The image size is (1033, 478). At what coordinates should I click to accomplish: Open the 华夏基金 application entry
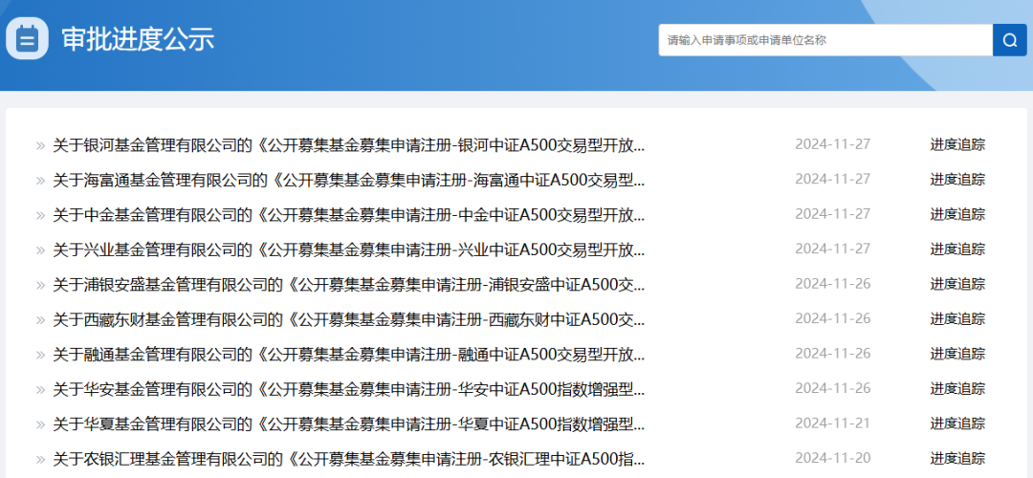coord(348,424)
